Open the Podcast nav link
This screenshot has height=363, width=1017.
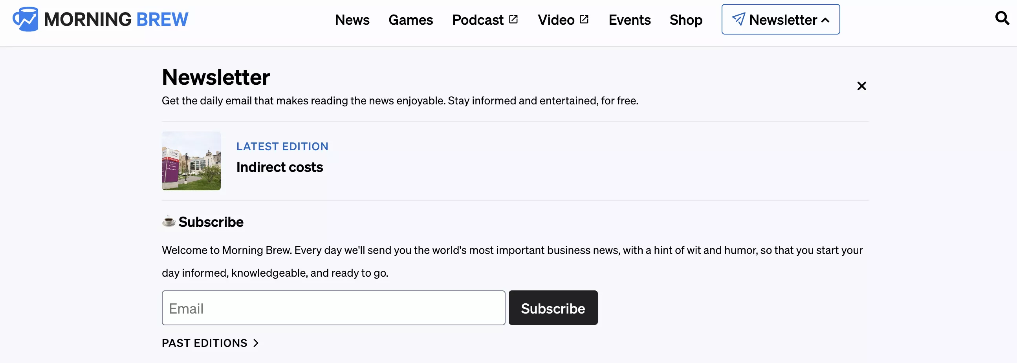point(478,20)
